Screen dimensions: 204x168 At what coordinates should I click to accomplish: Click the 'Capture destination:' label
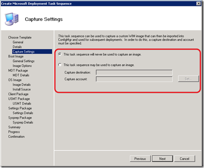[77, 72]
